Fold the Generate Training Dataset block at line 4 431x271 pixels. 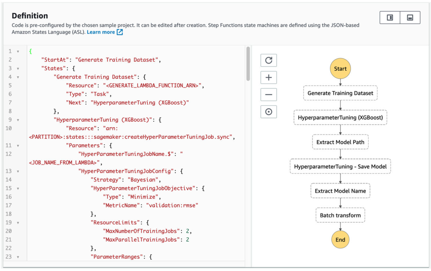pos(18,77)
